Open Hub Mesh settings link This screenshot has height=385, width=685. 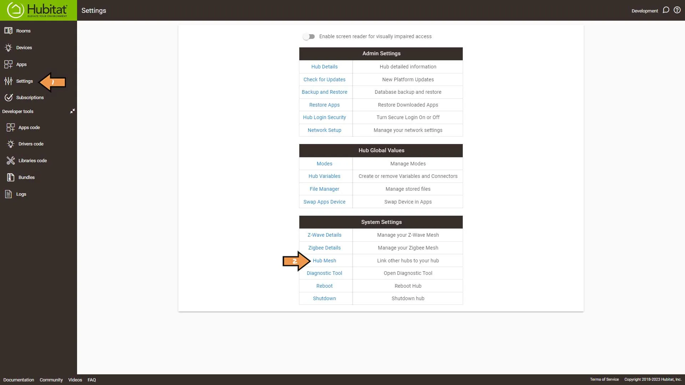tap(324, 261)
